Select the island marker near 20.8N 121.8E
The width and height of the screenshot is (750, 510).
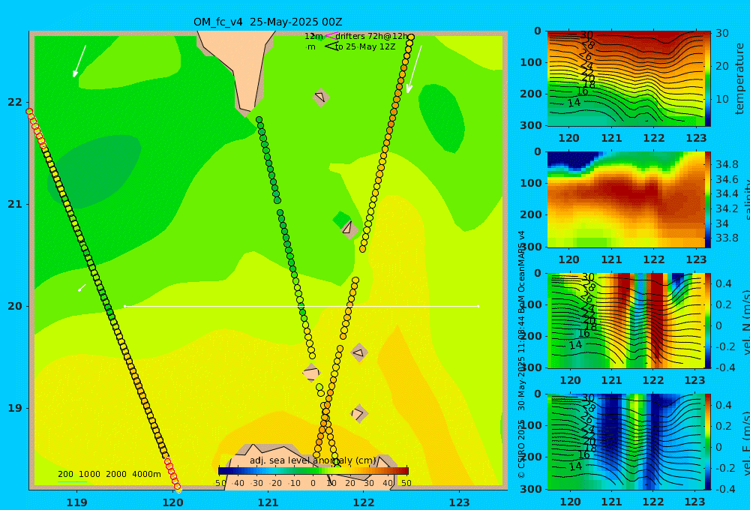click(x=349, y=228)
